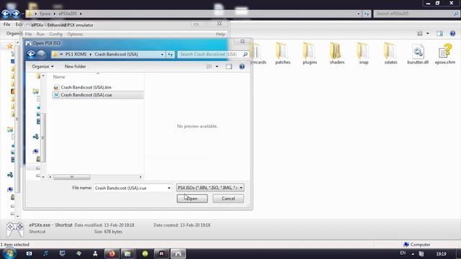Open the ePSXe Help menu
The image size is (461, 259).
click(x=220, y=34)
